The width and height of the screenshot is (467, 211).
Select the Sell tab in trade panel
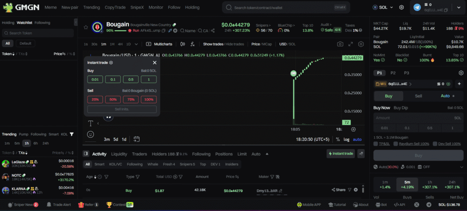[x=419, y=96]
